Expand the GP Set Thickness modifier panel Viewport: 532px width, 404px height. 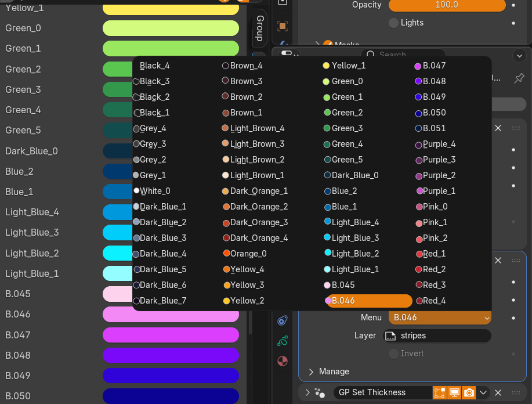pyautogui.click(x=307, y=393)
